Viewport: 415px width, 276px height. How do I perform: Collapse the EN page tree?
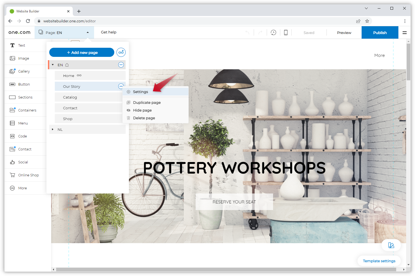pos(53,65)
